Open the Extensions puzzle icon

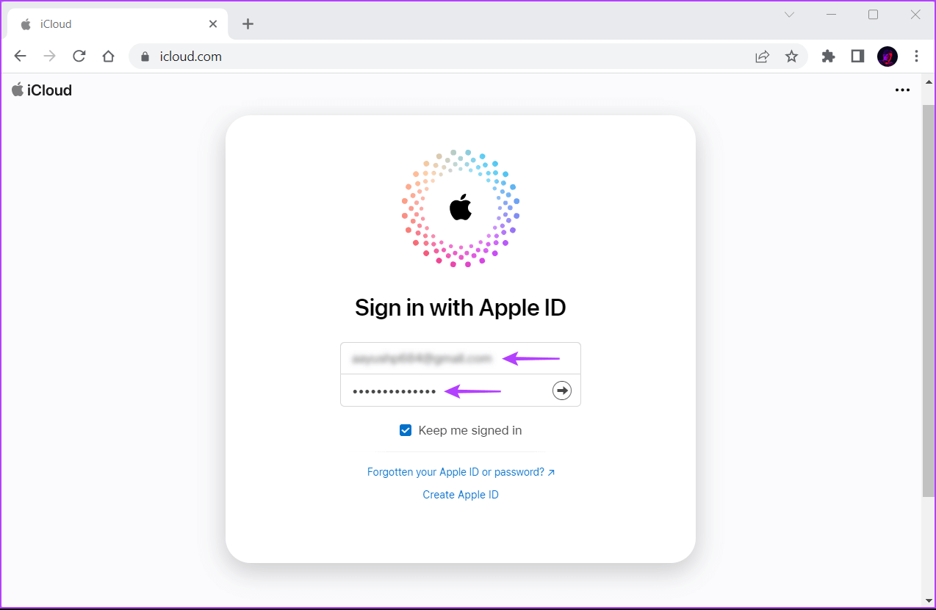828,57
